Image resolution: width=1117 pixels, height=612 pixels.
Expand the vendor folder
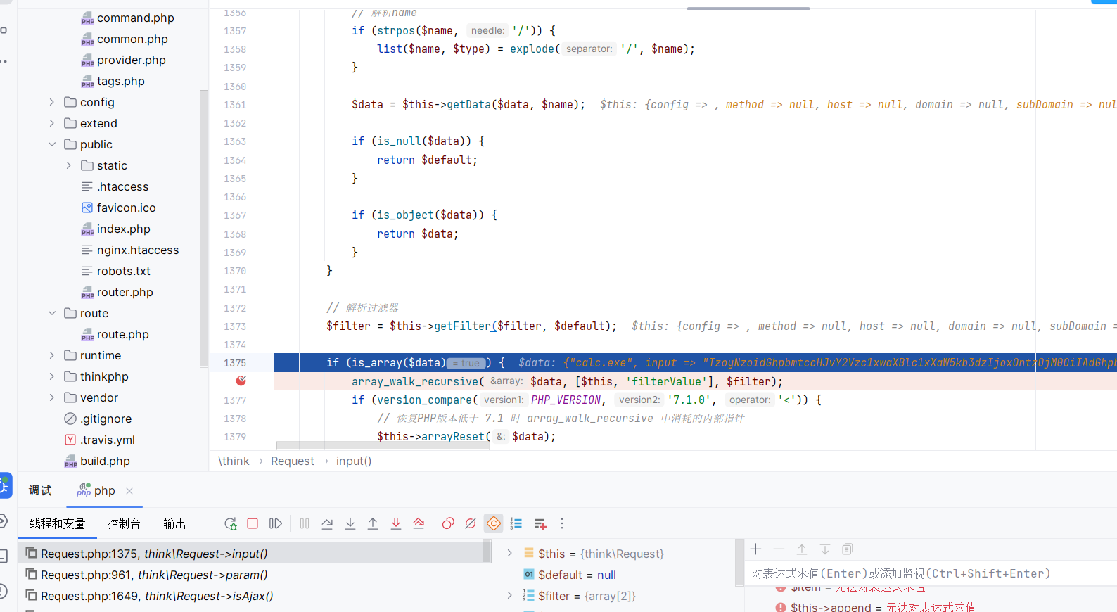click(51, 397)
